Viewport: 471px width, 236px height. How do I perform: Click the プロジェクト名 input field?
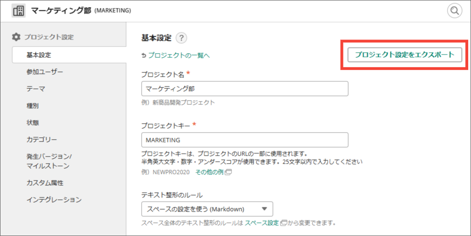point(245,88)
